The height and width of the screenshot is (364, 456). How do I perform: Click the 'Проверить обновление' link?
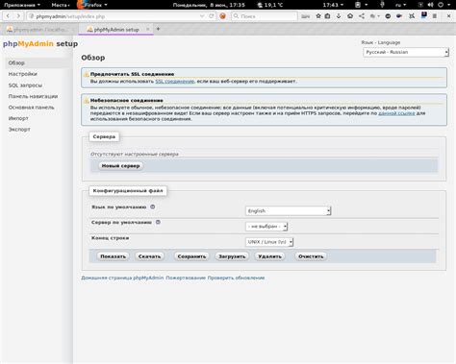point(236,278)
